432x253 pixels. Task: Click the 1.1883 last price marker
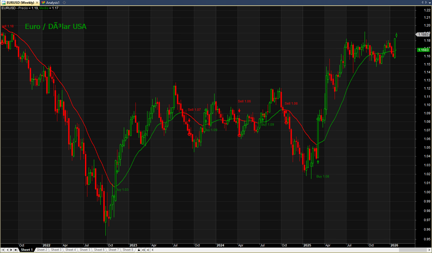(x=423, y=34)
